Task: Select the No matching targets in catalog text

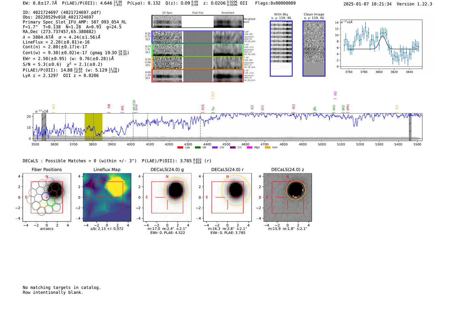Action: (62, 288)
